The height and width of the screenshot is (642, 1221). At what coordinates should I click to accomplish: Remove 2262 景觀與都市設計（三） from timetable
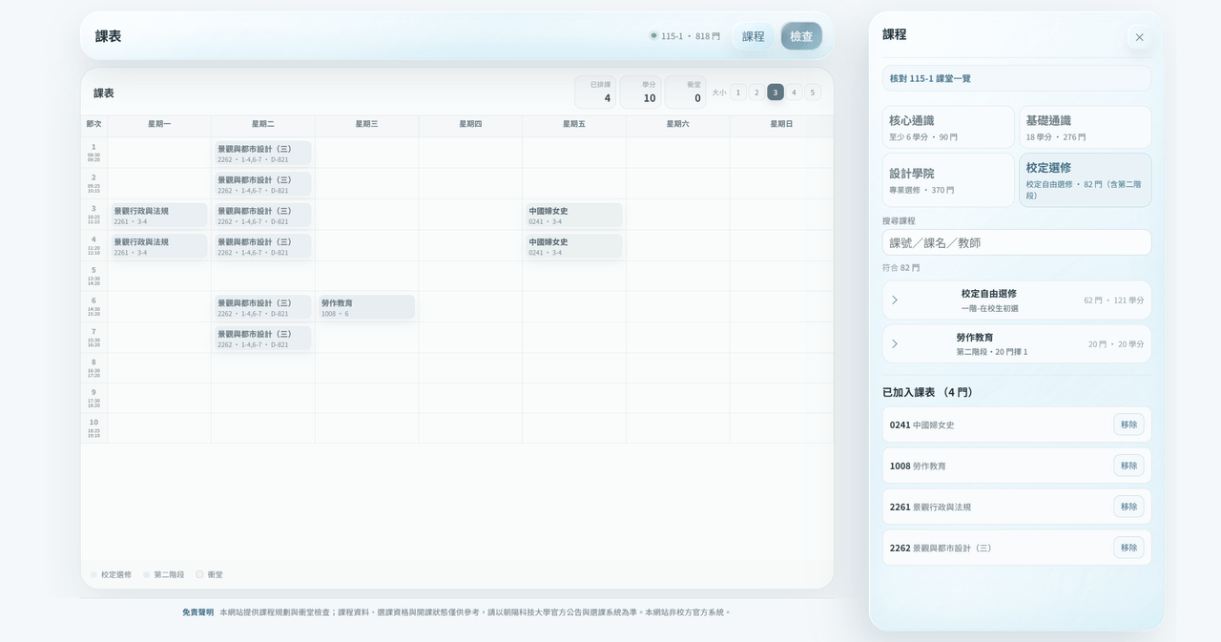coord(1128,548)
